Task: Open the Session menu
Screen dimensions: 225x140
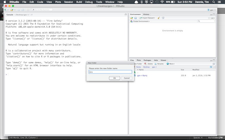Action: click(x=69, y=2)
